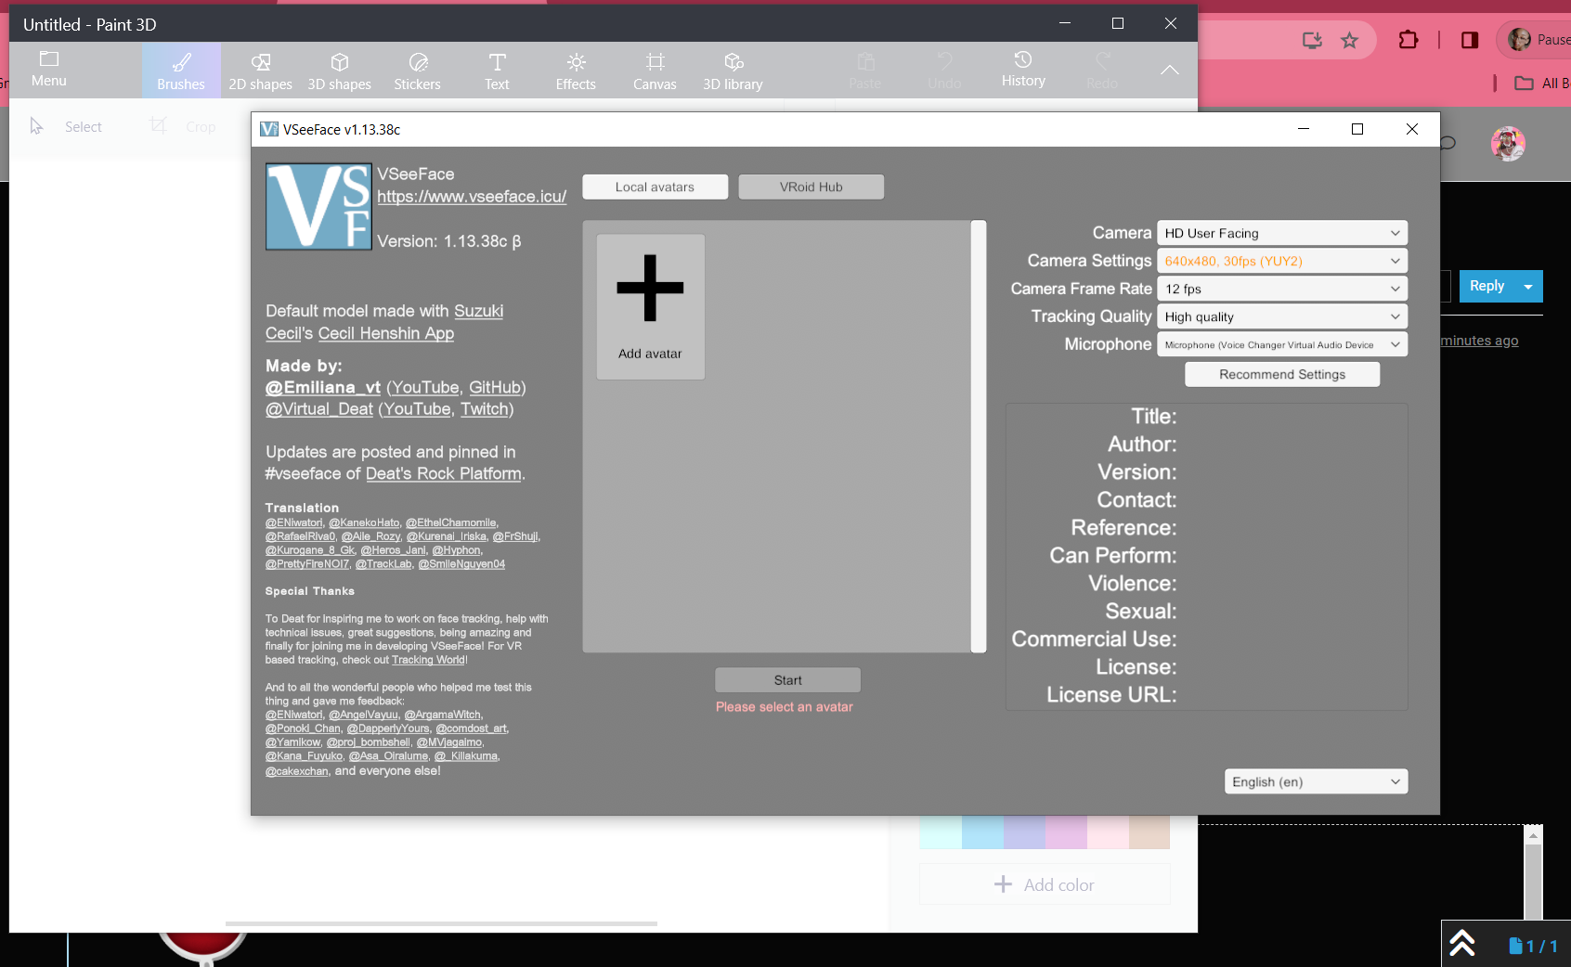Pick the light cyan color swatch
Image resolution: width=1571 pixels, height=967 pixels.
941,832
